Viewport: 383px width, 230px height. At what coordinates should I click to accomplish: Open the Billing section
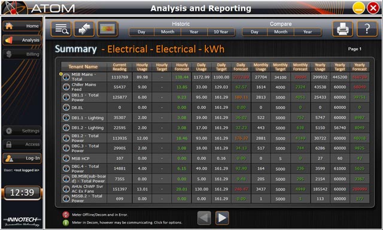click(x=22, y=55)
